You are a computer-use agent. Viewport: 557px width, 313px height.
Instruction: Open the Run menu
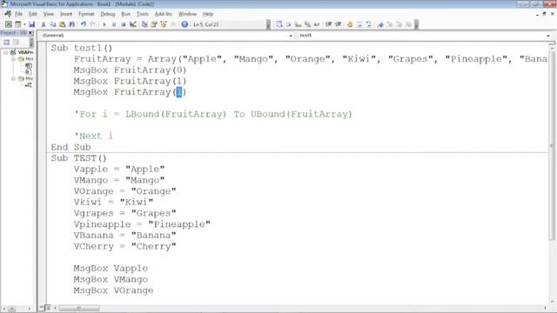coord(125,14)
